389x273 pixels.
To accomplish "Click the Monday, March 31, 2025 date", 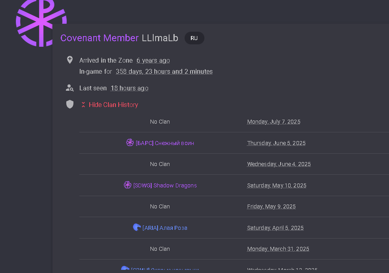I will click(x=278, y=249).
